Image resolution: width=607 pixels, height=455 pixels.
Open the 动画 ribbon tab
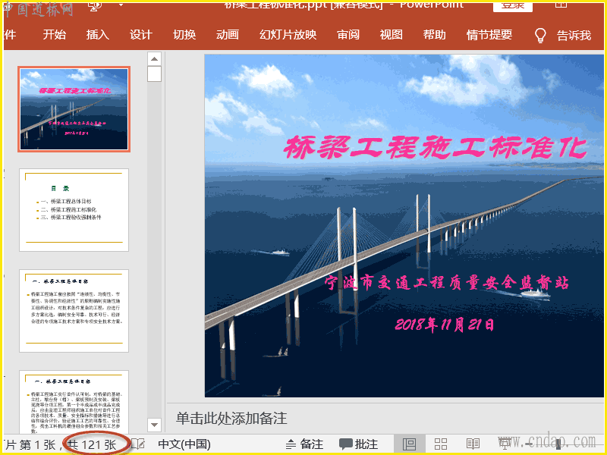pyautogui.click(x=227, y=35)
